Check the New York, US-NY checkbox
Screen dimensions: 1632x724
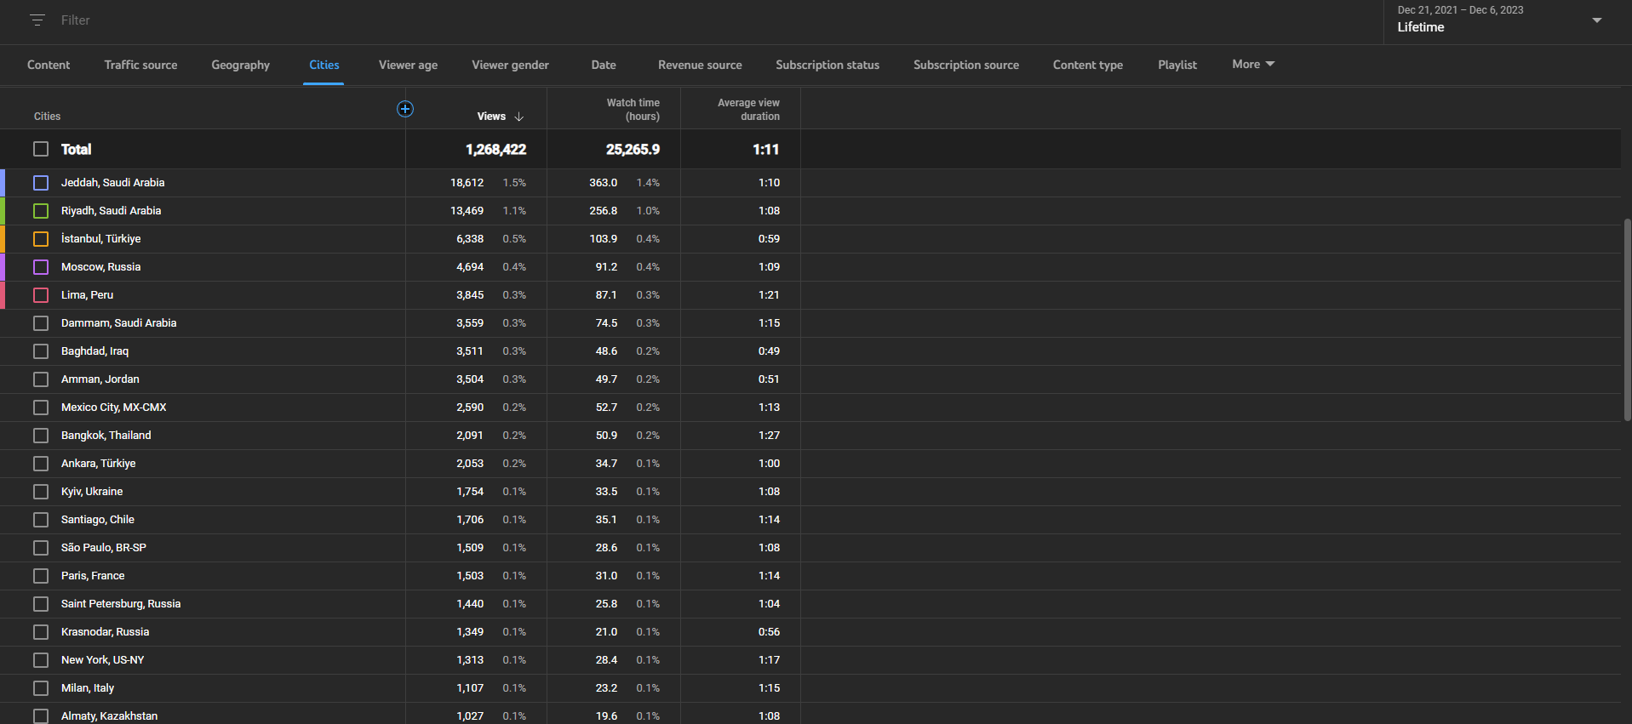(41, 660)
